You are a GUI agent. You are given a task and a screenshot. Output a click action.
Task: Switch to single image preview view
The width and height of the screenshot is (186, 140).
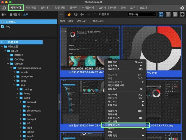coord(175,14)
